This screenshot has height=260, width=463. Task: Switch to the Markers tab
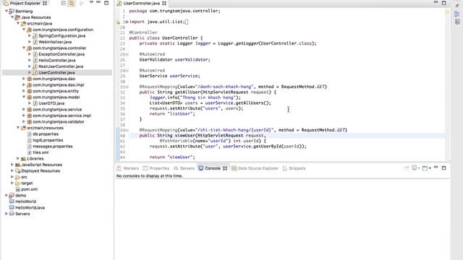click(x=127, y=168)
